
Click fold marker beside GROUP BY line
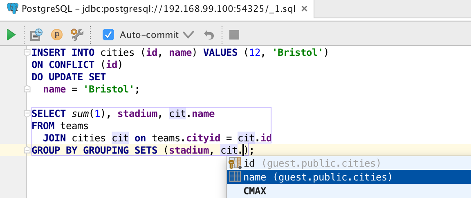click(27, 150)
